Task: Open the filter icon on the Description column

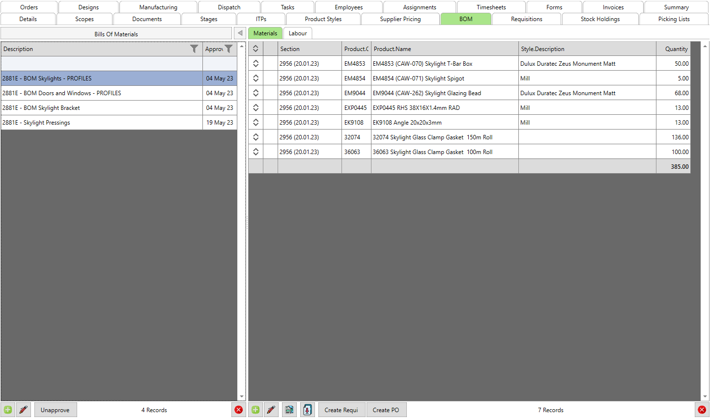Action: (195, 49)
